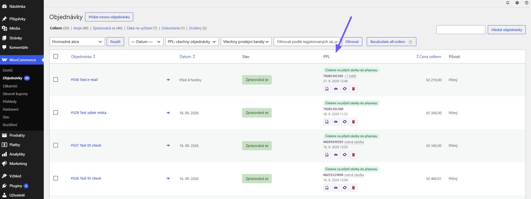Image resolution: width=531 pixels, height=199 pixels.
Task: Print the label for order #529
Action: [x=327, y=122]
